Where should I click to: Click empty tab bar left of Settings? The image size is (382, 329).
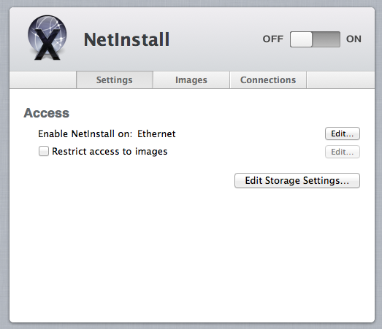(43, 80)
